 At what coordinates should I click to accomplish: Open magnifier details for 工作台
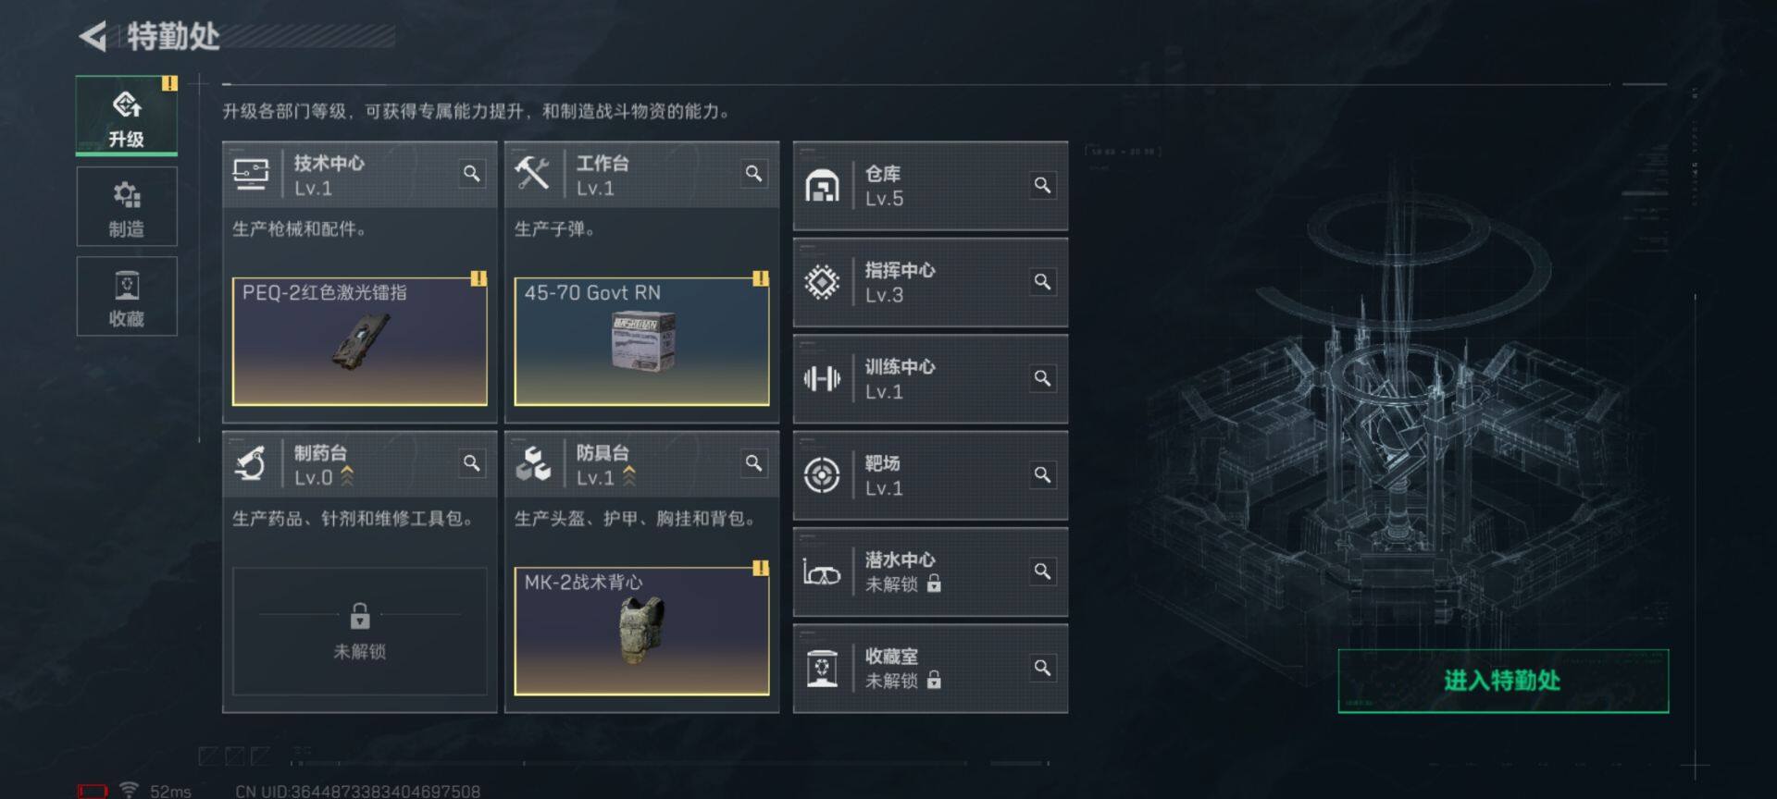pos(754,174)
